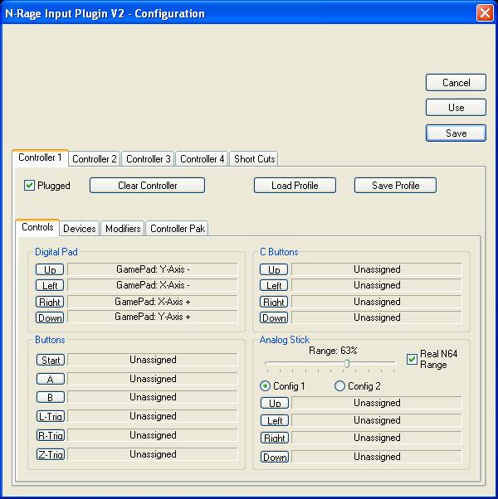Assign Analog Stick Right button
Image resolution: width=498 pixels, height=499 pixels.
[275, 438]
